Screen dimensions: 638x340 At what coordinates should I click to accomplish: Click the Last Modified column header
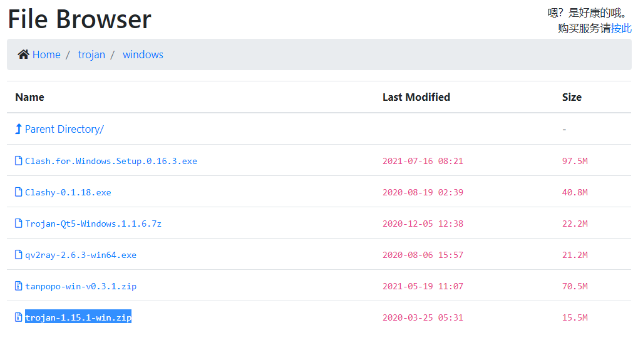416,97
